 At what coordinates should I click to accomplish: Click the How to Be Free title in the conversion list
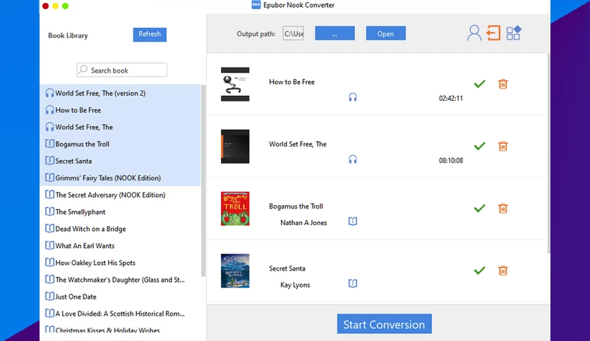(291, 82)
